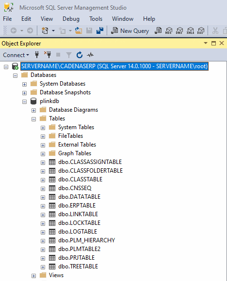Image resolution: width=227 pixels, height=281 pixels.
Task: Click the New Project toolbar icon
Action: 45,30
